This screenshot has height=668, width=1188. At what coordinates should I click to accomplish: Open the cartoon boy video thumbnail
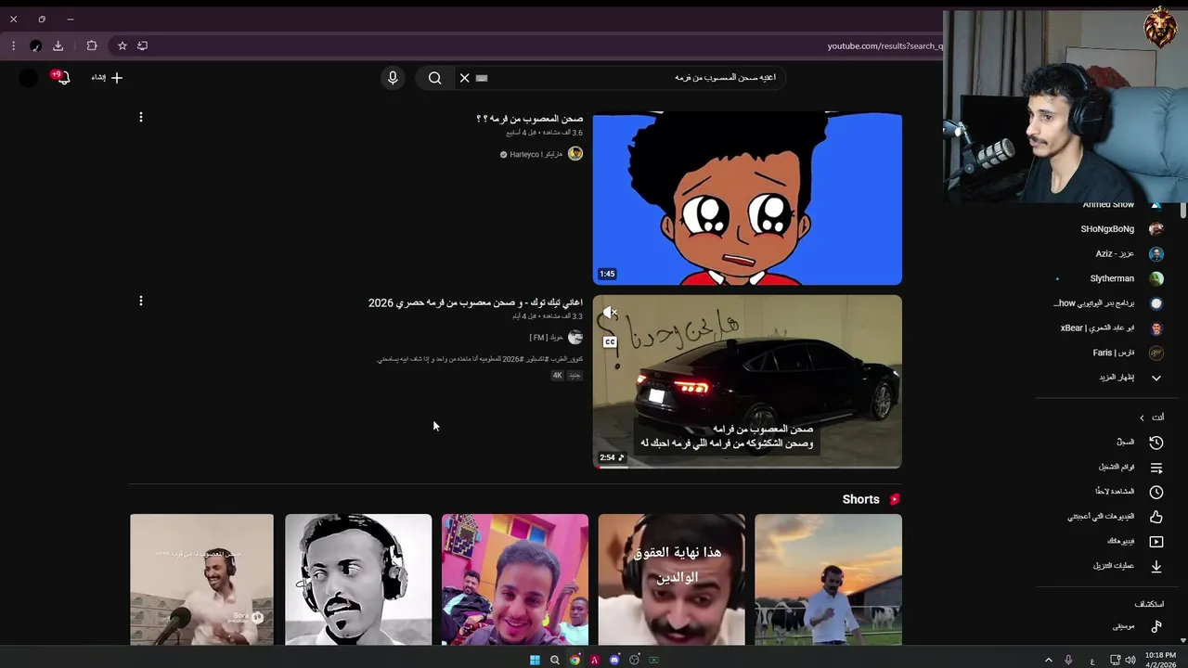(x=747, y=199)
